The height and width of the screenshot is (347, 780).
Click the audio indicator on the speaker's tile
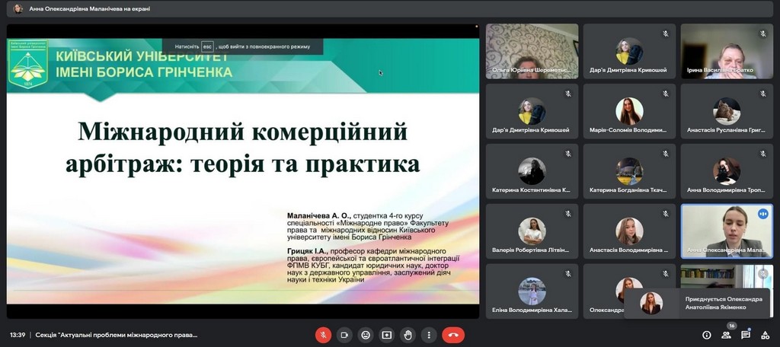pos(763,214)
